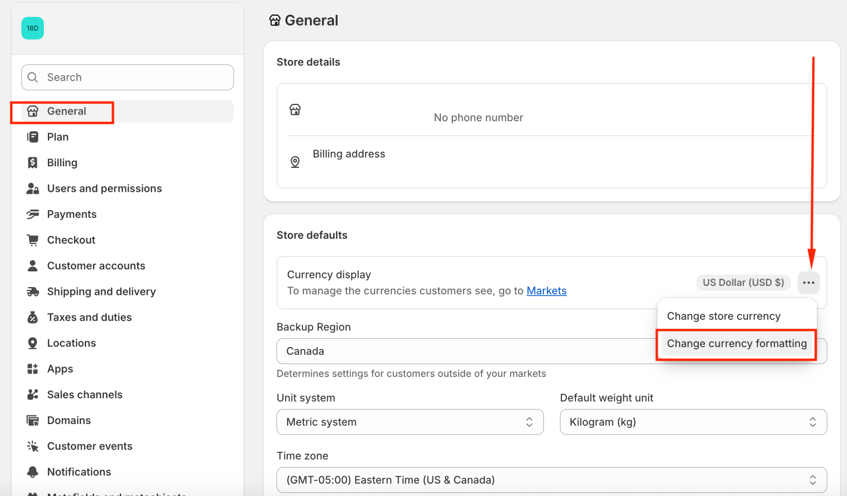
Task: Go to Customer accounts settings
Action: pos(96,266)
